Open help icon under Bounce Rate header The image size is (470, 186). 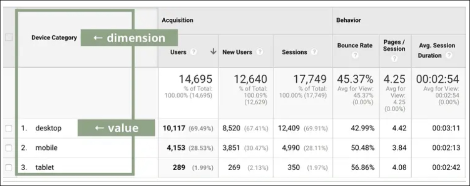[355, 55]
